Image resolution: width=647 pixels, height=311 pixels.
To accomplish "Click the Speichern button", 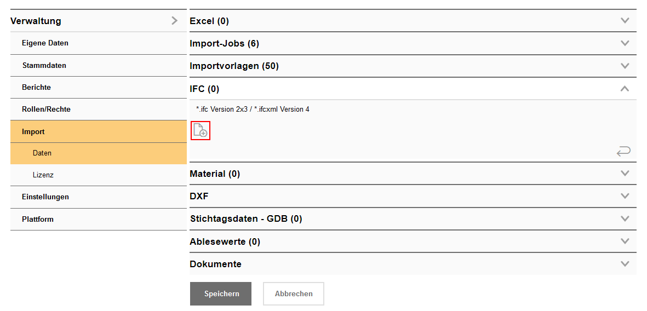I will tap(221, 294).
